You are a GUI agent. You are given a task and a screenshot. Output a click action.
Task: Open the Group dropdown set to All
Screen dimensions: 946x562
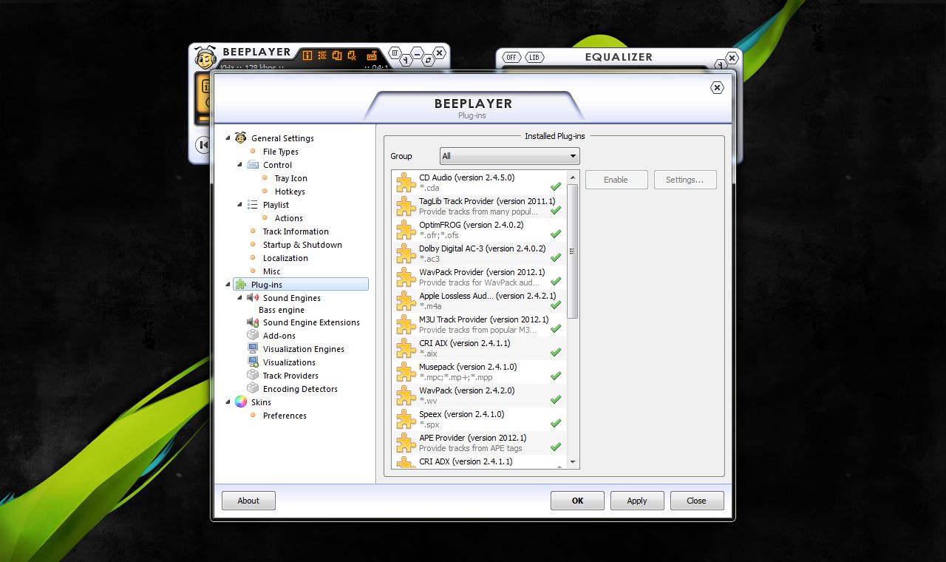(x=509, y=156)
